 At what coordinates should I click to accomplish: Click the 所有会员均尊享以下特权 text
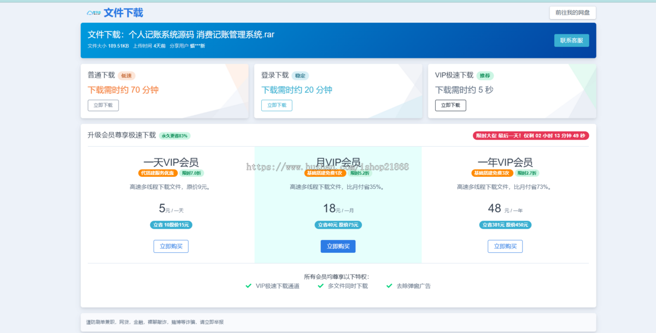(x=338, y=277)
